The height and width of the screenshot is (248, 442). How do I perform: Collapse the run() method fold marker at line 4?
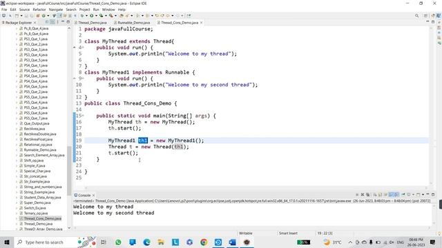83,48
